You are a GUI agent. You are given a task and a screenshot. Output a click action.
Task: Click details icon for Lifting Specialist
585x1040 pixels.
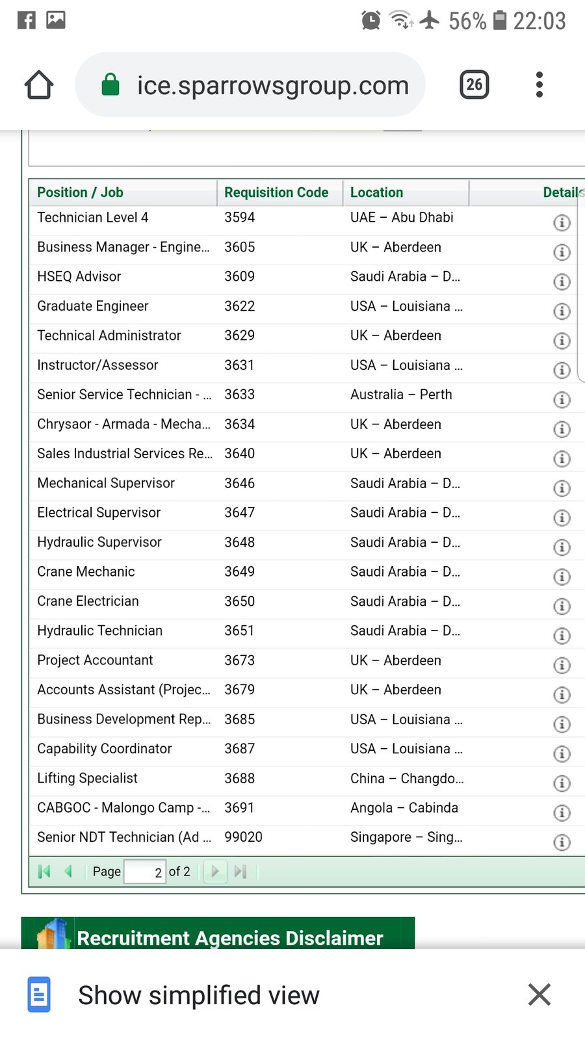coord(562,783)
